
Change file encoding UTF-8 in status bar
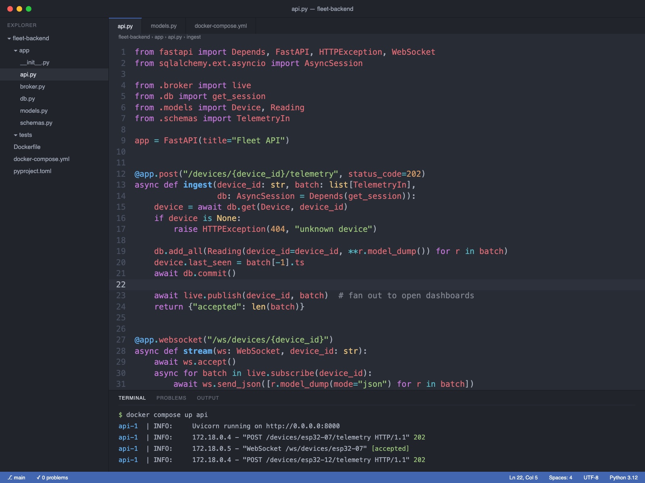591,478
